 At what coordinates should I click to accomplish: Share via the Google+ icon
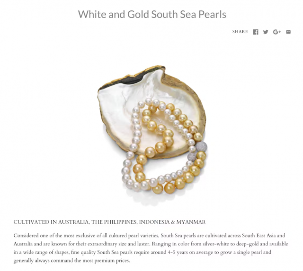(x=277, y=32)
